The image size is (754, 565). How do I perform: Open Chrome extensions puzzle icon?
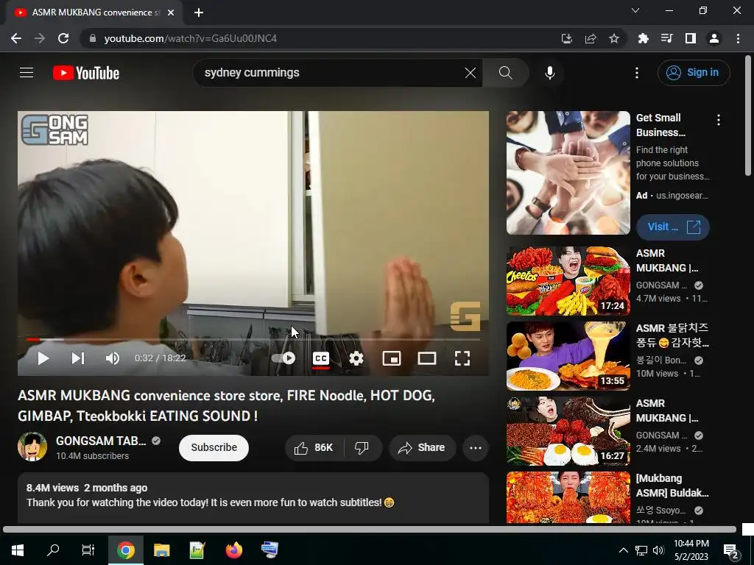644,38
